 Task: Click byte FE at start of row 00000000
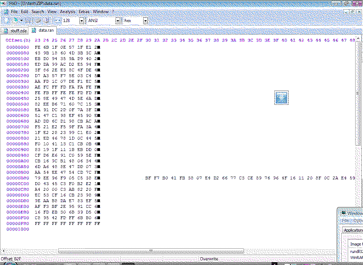tap(38, 47)
